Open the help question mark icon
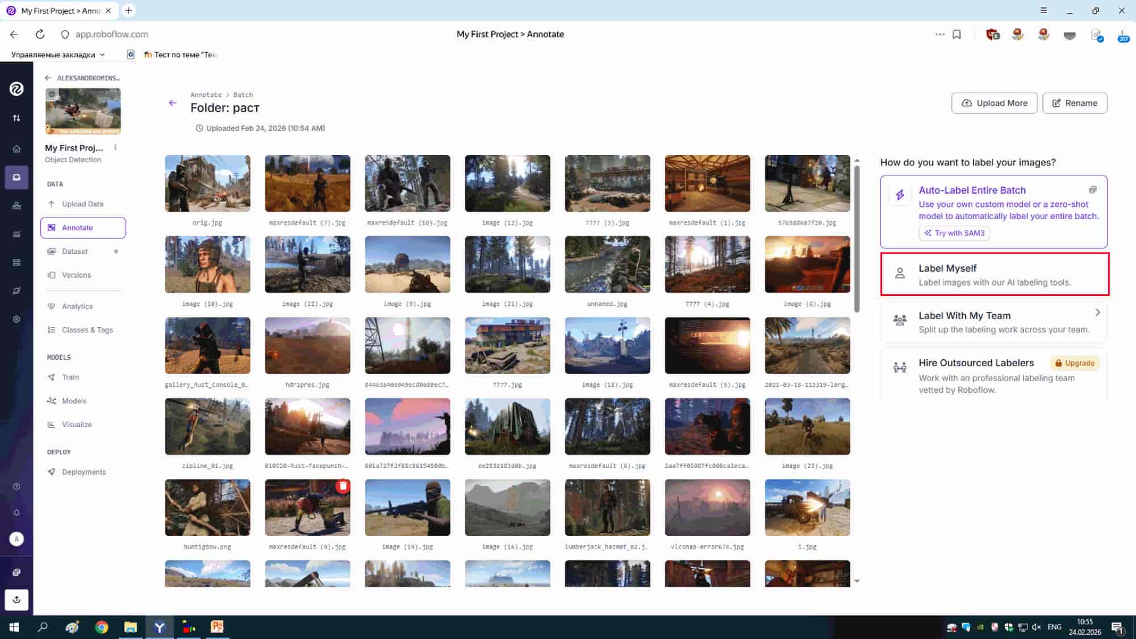The image size is (1136, 639). [16, 487]
